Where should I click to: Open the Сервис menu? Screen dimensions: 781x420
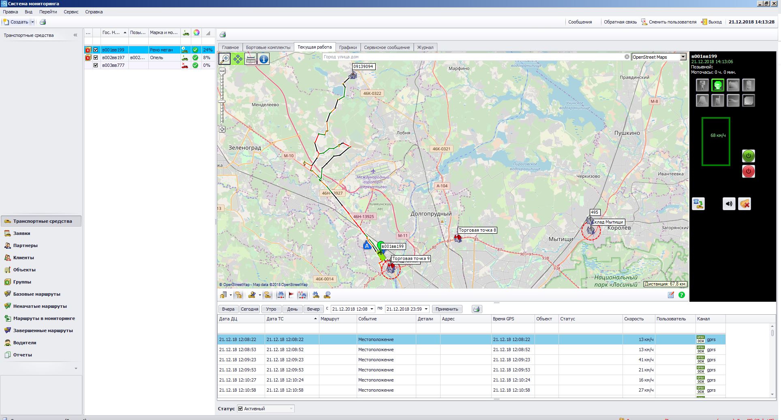coord(71,12)
